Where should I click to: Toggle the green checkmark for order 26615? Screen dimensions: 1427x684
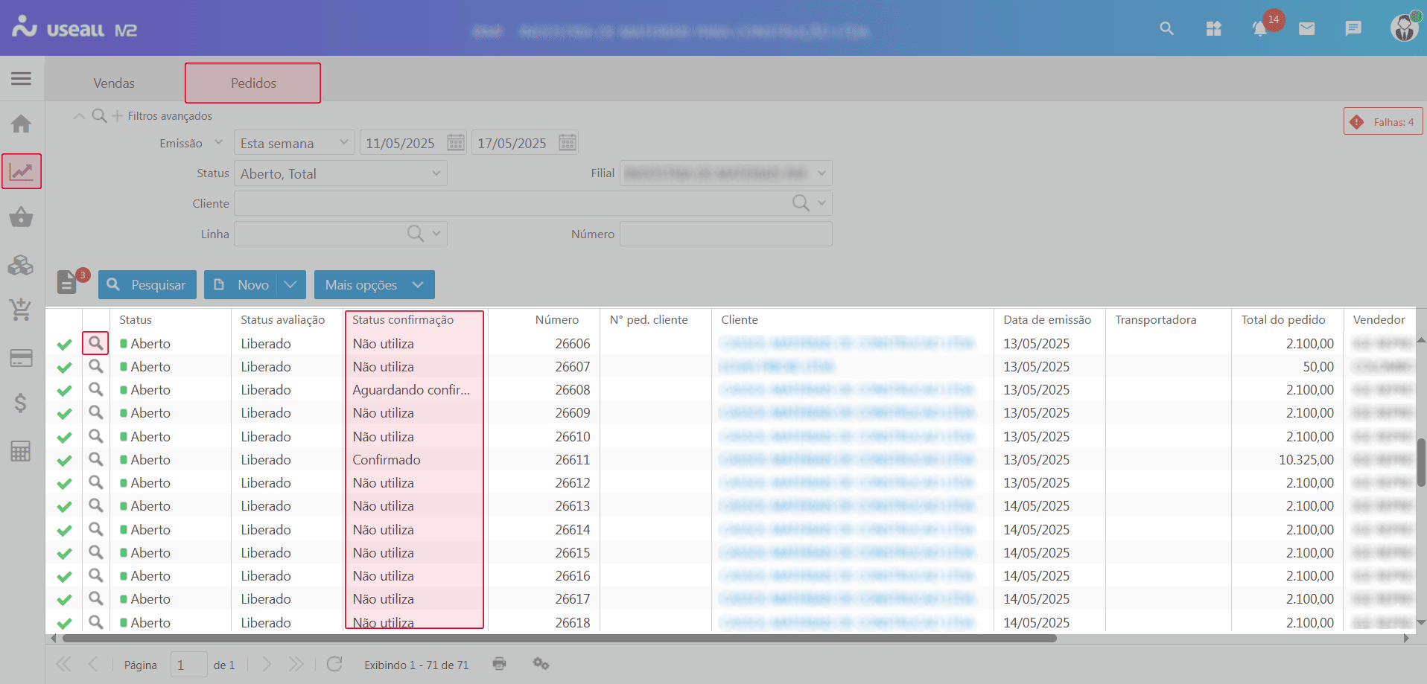pyautogui.click(x=65, y=554)
